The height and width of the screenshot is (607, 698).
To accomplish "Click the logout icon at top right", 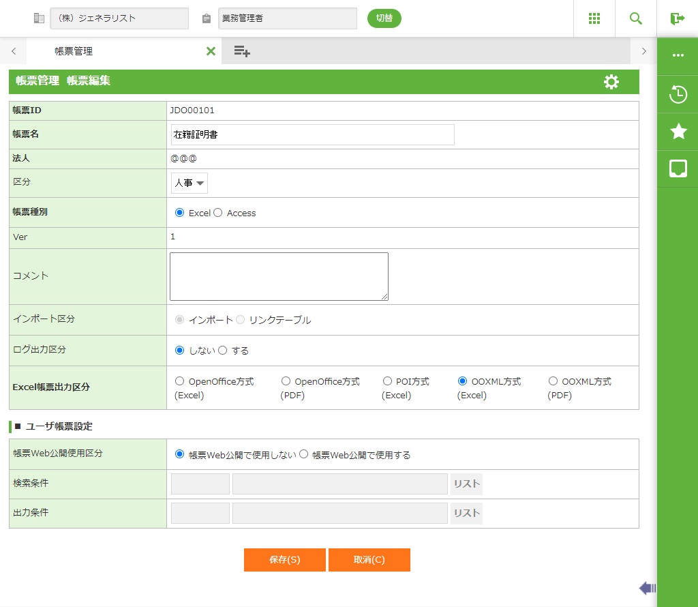I will (677, 18).
